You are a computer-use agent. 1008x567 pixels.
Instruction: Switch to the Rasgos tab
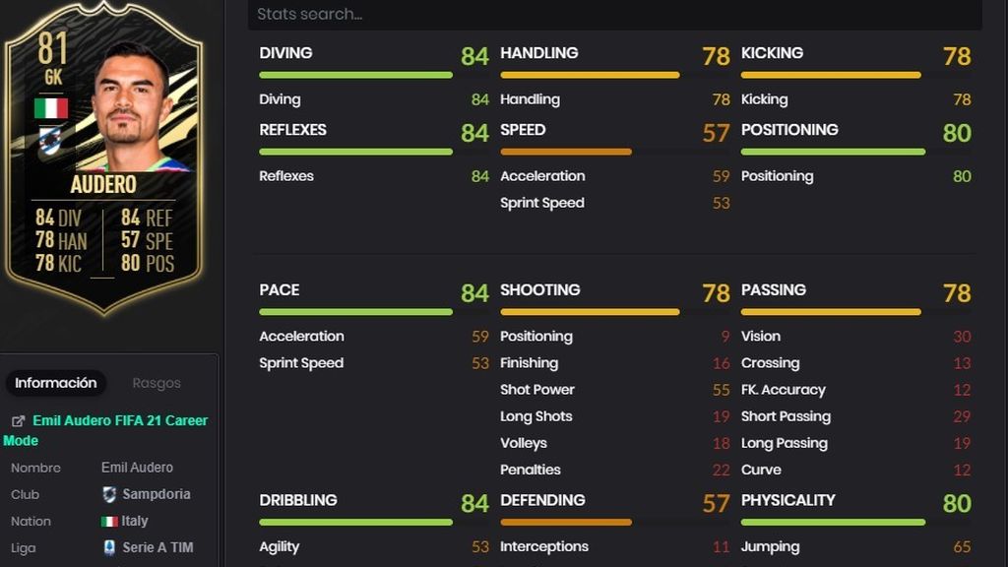157,383
